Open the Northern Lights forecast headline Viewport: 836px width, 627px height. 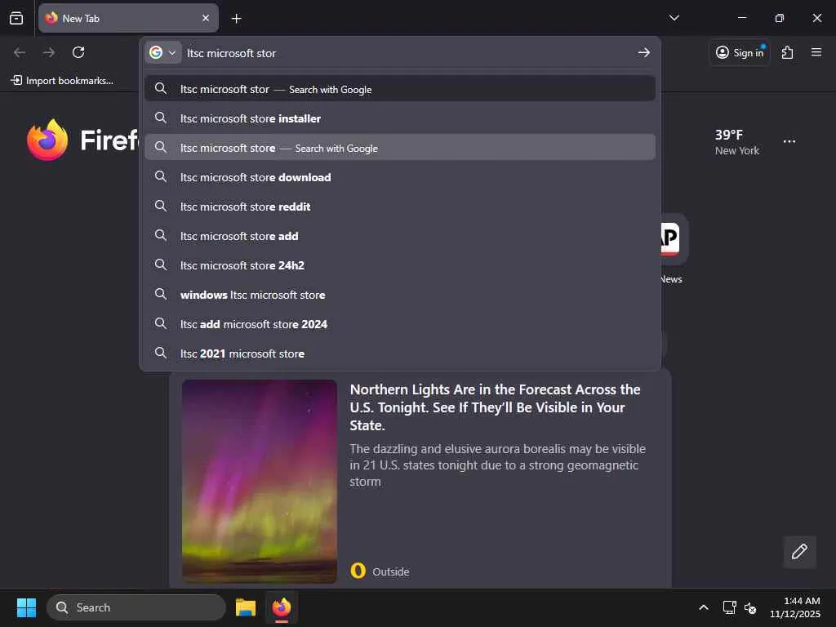[x=495, y=407]
